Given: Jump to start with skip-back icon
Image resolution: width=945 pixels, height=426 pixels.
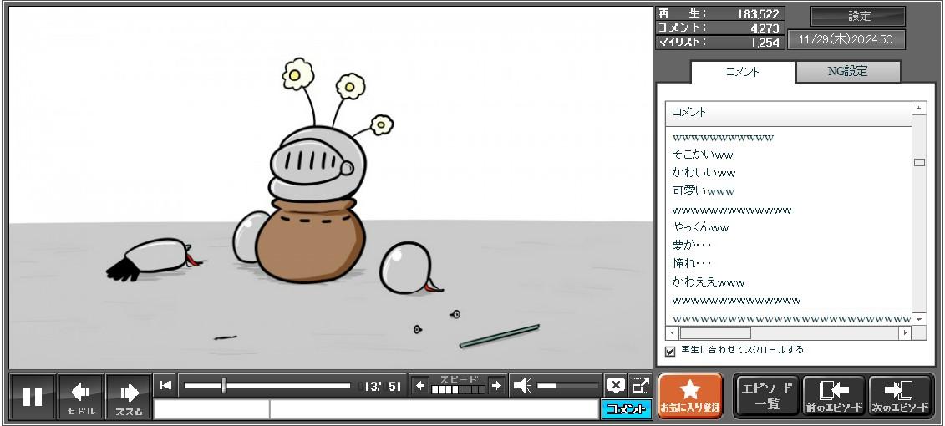Looking at the screenshot, I should (x=165, y=385).
